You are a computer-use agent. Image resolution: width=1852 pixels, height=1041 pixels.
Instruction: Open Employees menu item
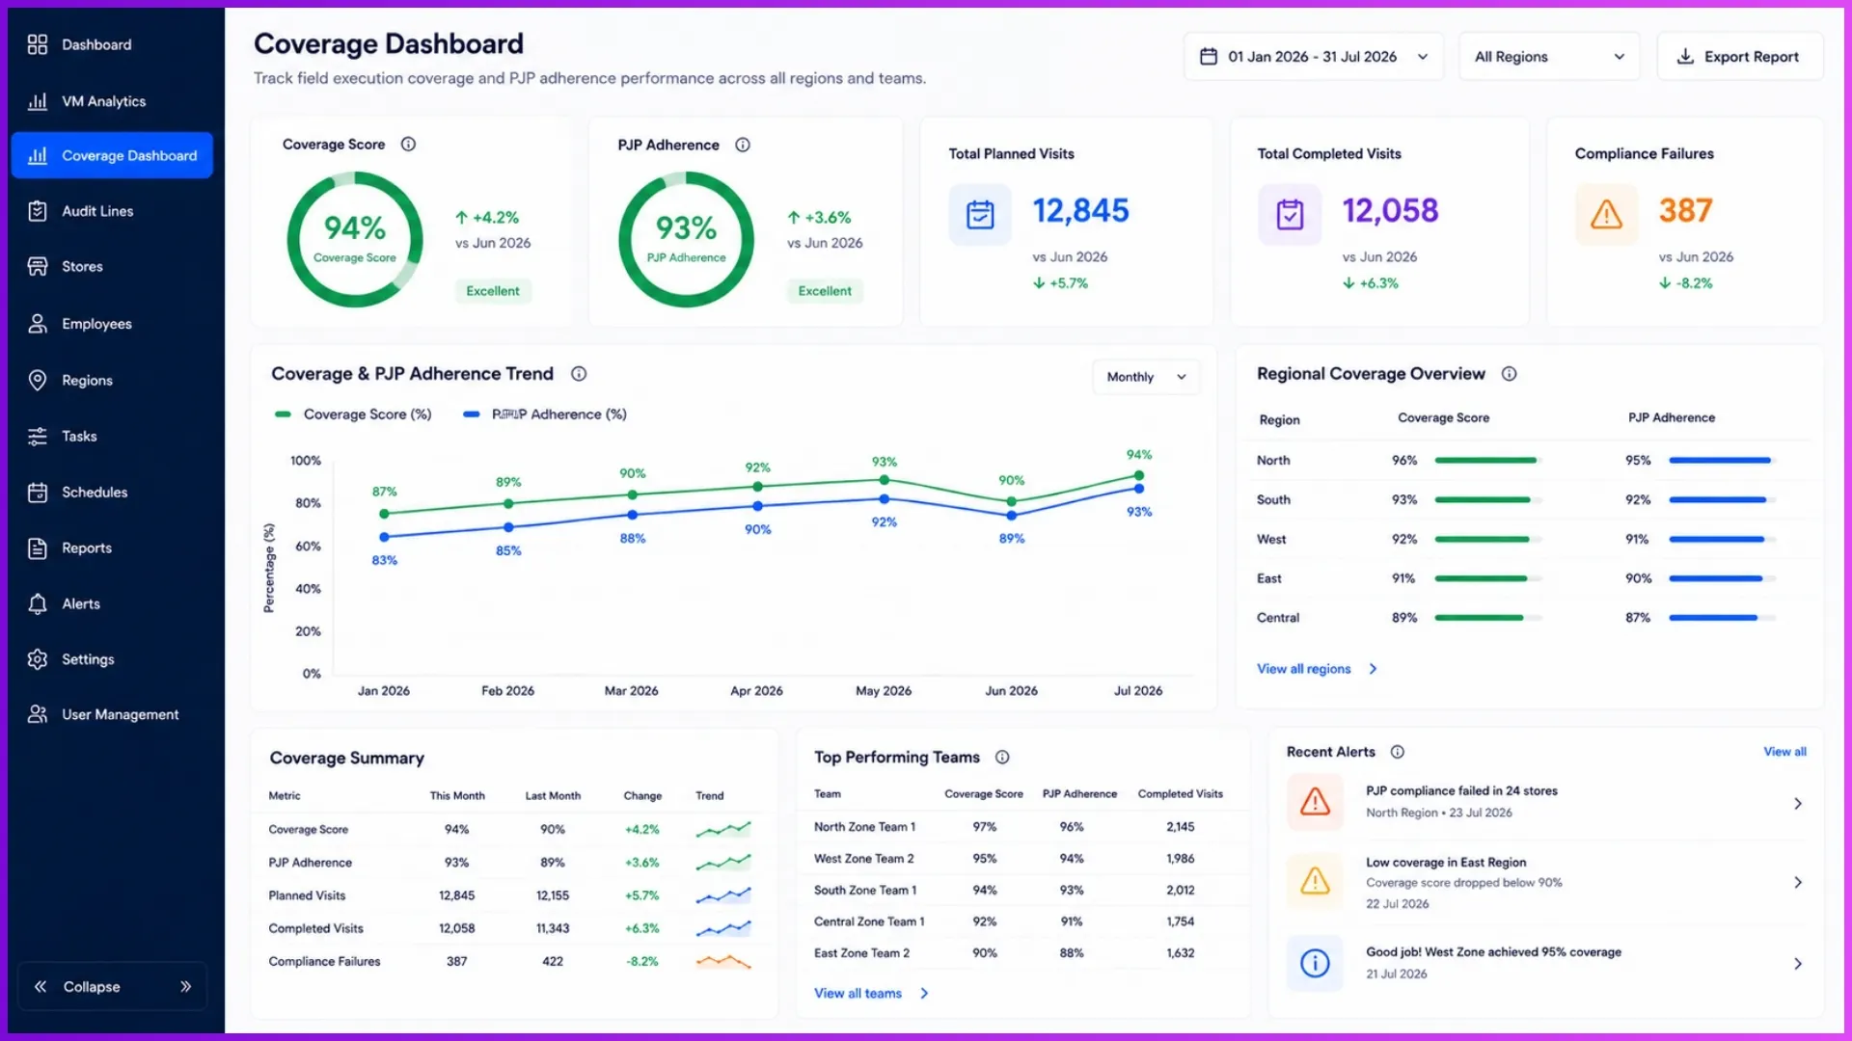[112, 324]
